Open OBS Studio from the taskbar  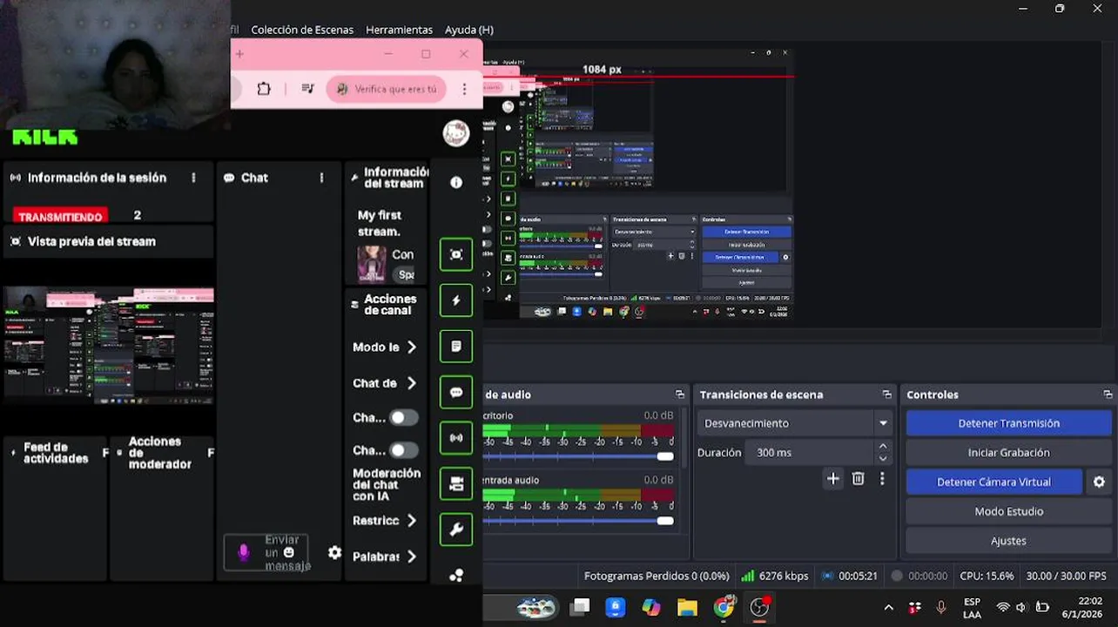coord(760,607)
